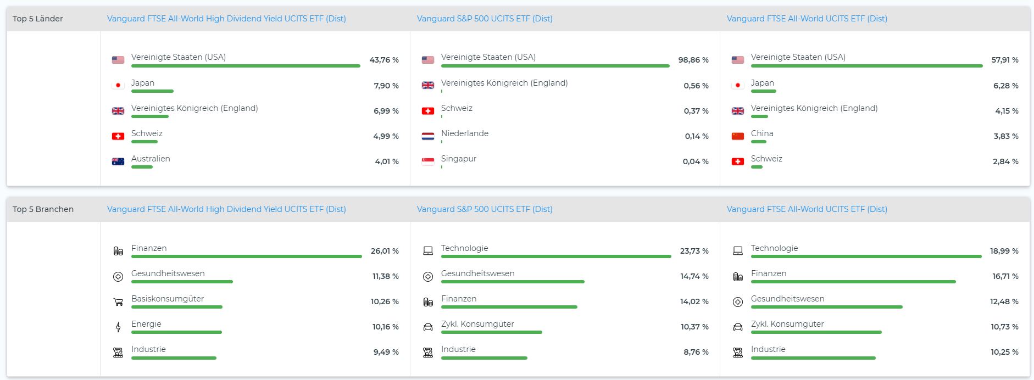Click the Netherlands flag icon
The image size is (1034, 380).
428,136
